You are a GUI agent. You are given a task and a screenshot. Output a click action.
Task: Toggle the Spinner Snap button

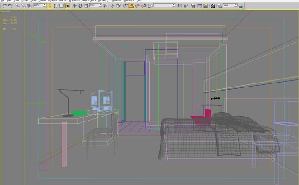point(143,6)
